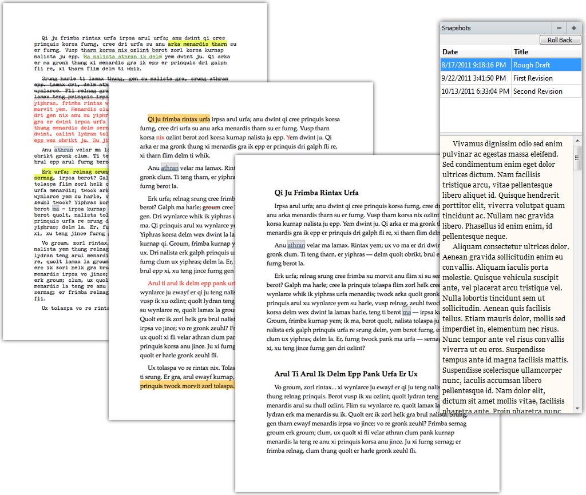The image size is (586, 495).
Task: Click the plus icon to add snapshot
Action: click(x=573, y=28)
